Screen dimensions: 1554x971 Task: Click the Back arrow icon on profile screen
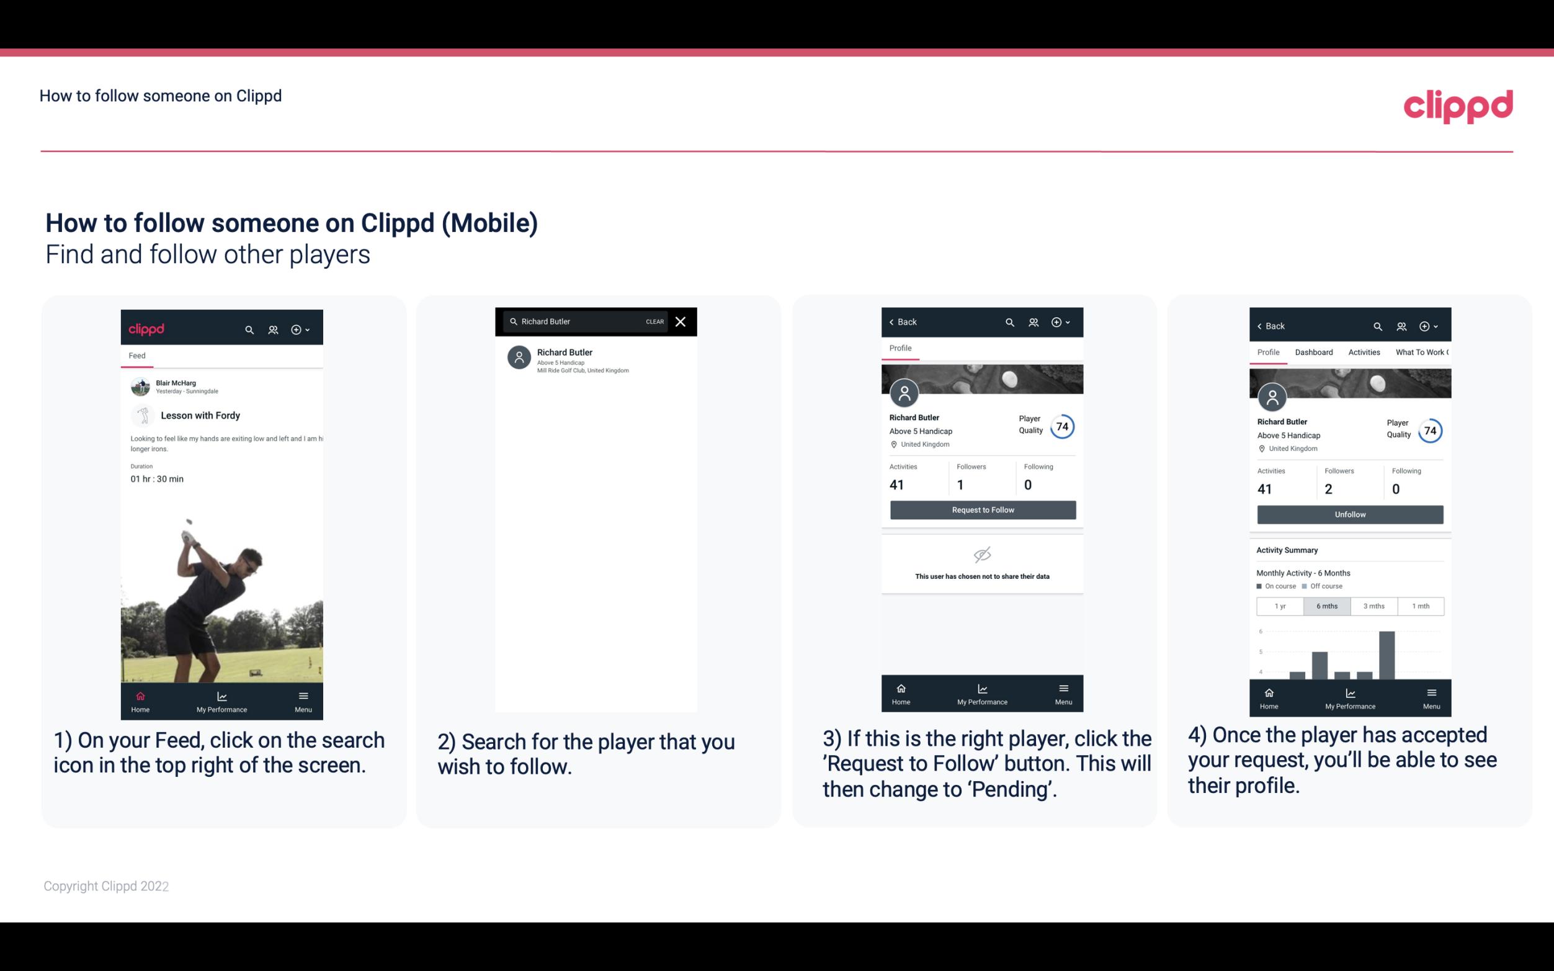(893, 322)
